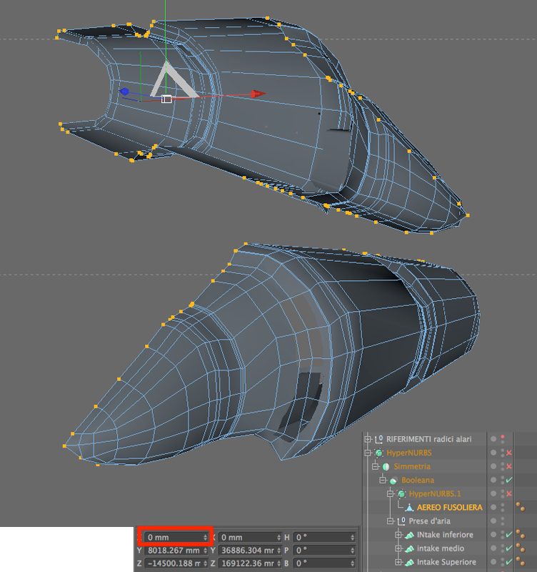This screenshot has width=537, height=572.
Task: Enable Simmetria via its red X mark
Action: (x=509, y=467)
